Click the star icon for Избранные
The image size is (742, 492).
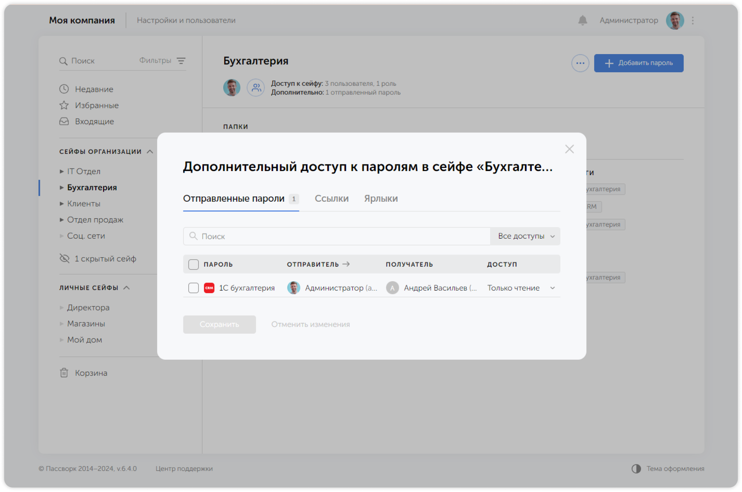64,105
